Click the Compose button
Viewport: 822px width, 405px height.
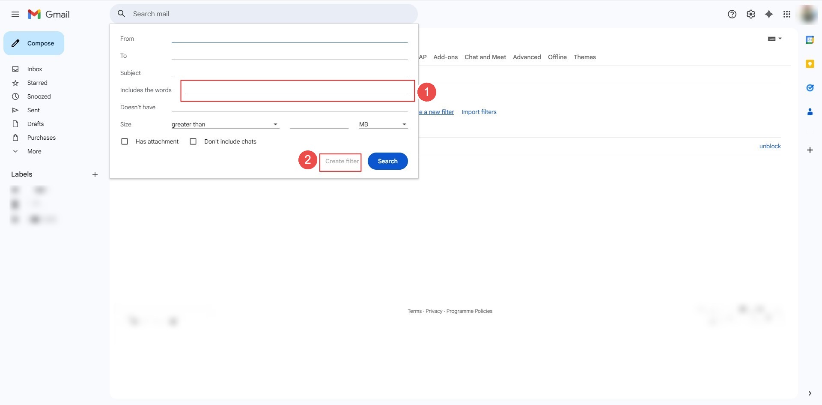pyautogui.click(x=34, y=43)
